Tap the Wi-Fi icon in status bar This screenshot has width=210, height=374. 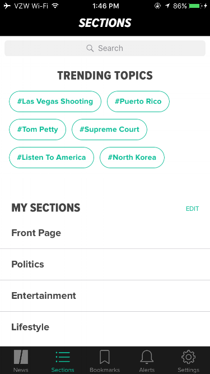pos(55,6)
